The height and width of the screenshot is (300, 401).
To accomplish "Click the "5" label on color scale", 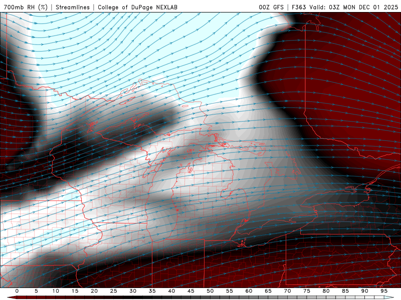I will point(36,291).
